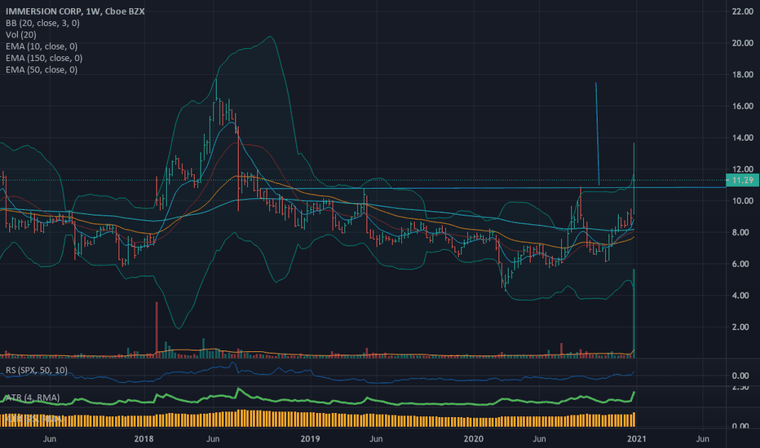Click the 11.29 current price tag

point(742,180)
